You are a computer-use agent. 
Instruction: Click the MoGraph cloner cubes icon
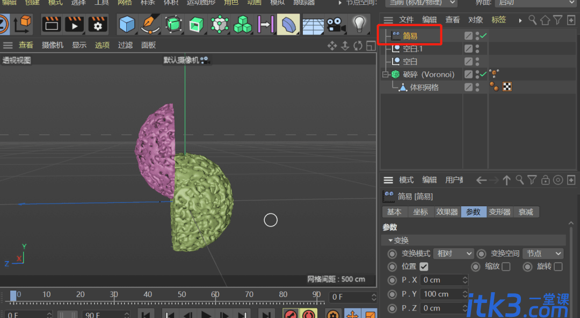click(243, 24)
